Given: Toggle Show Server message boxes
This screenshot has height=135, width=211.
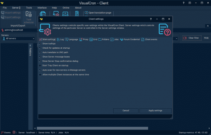Looking at the screenshot, I should 40,57.
